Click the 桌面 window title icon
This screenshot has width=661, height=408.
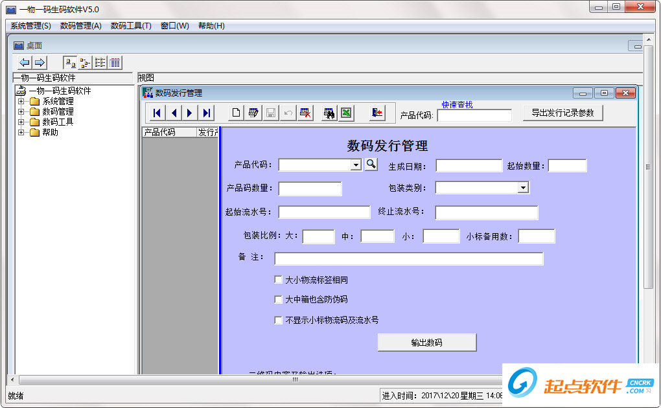[x=19, y=45]
